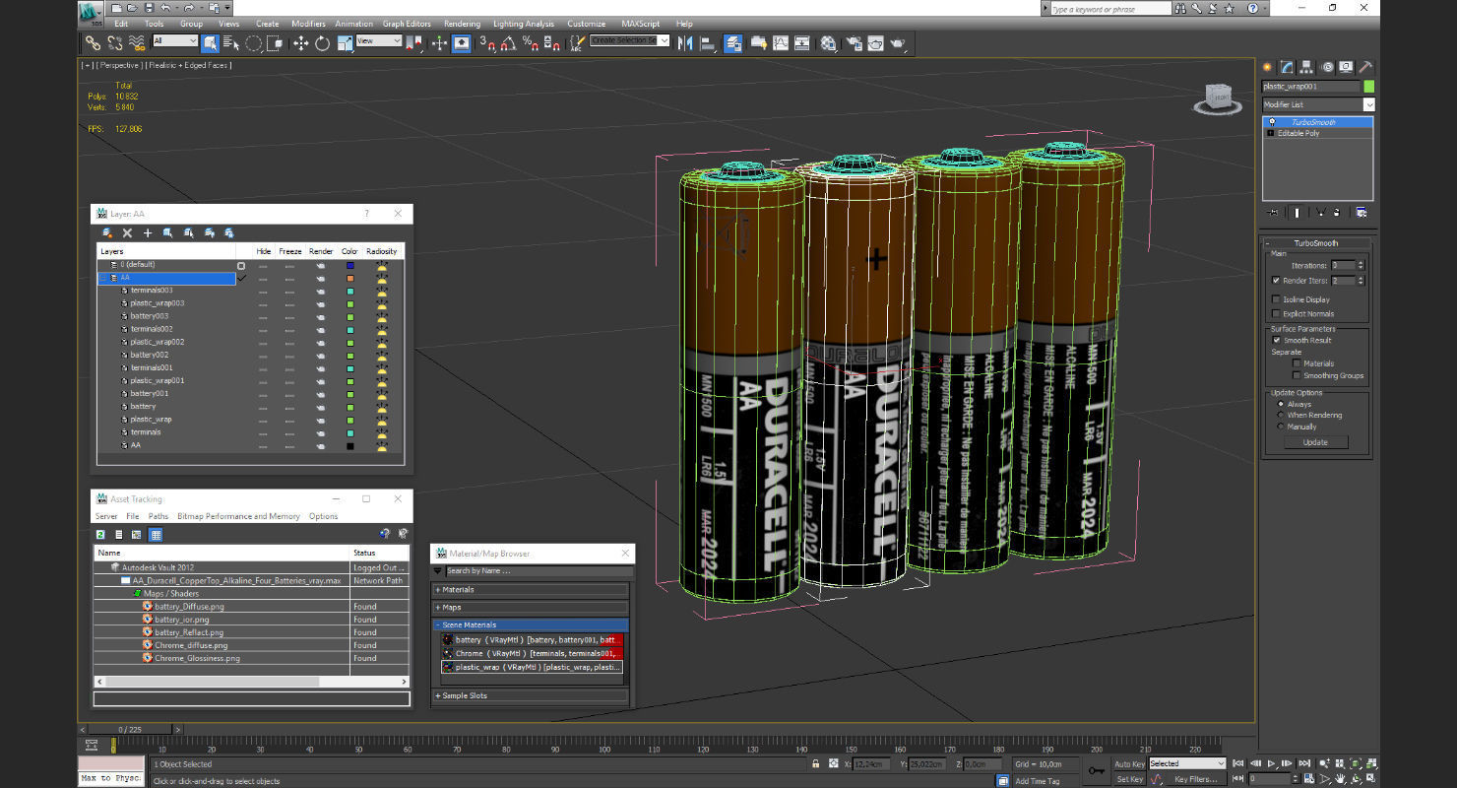Open the Curve Editor icon
Image resolution: width=1457 pixels, height=788 pixels.
pyautogui.click(x=781, y=43)
